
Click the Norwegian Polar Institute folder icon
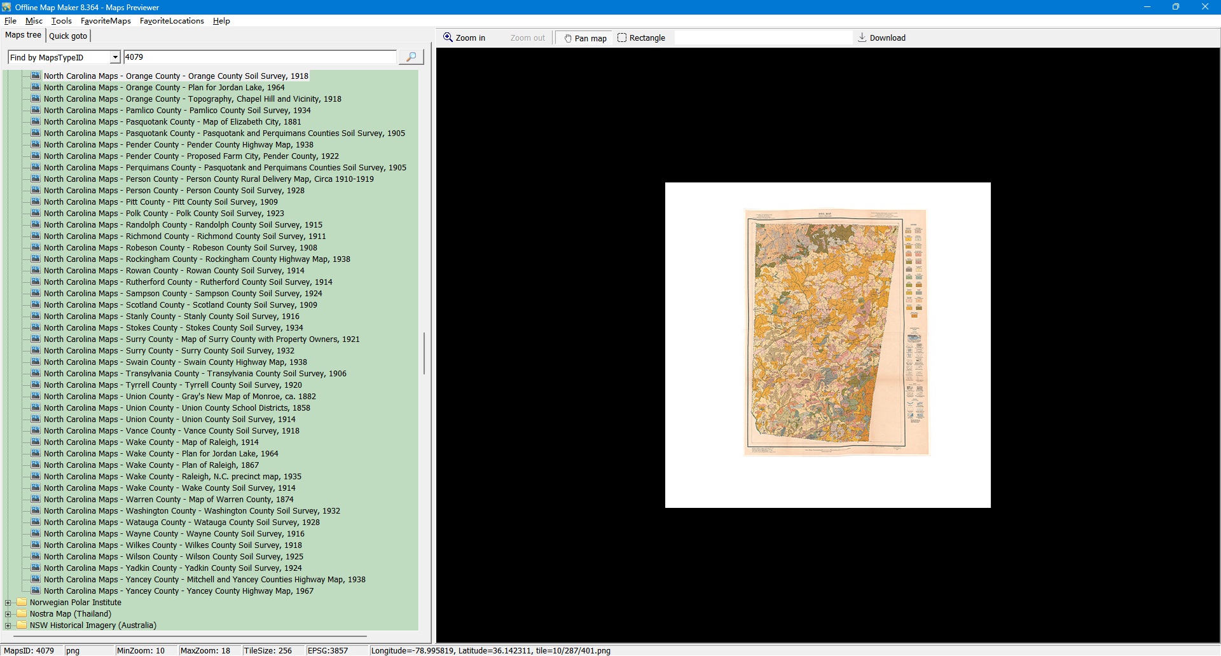pyautogui.click(x=22, y=603)
